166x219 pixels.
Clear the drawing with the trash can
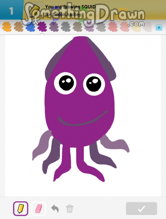[x=69, y=209]
